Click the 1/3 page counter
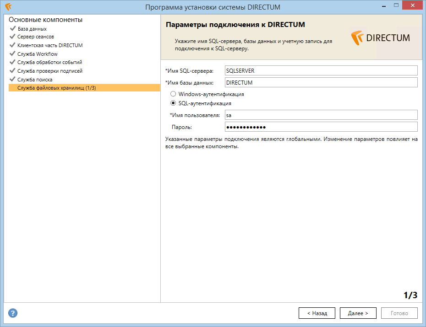 click(410, 295)
